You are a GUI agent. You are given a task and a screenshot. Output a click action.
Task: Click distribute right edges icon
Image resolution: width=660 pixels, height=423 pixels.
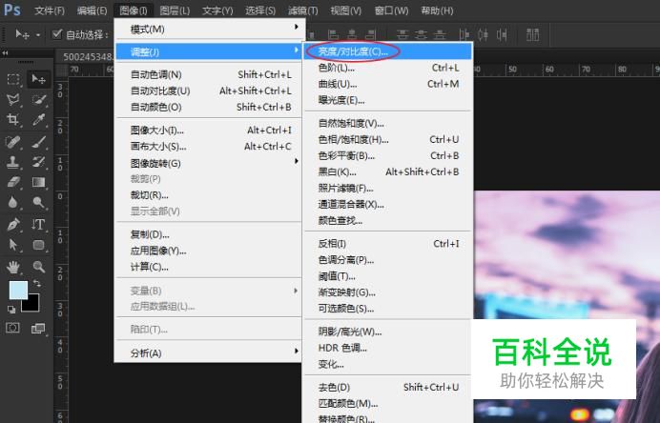tap(502, 34)
